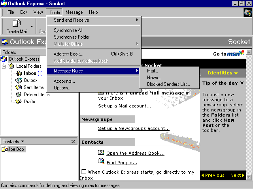
Task: Open Address Book... menu item
Action: 94,54
